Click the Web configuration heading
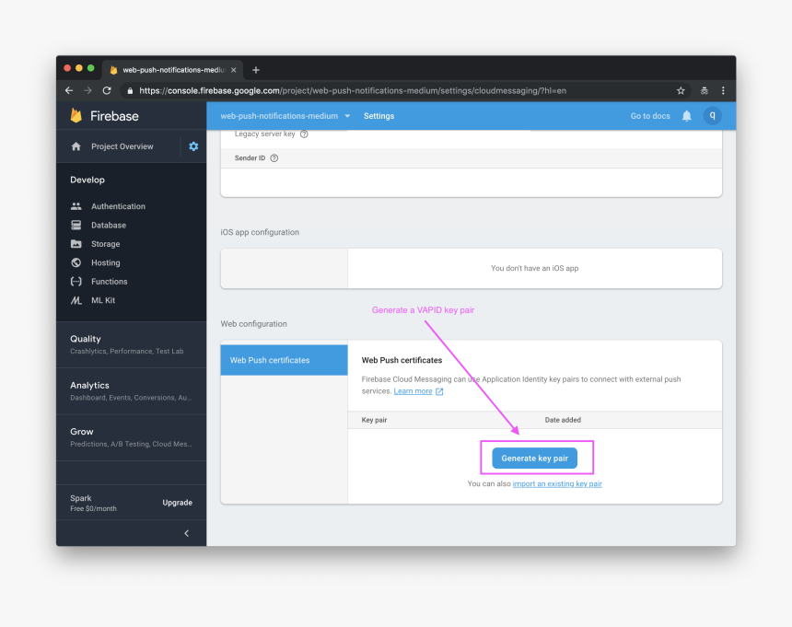This screenshot has width=792, height=627. pos(253,323)
